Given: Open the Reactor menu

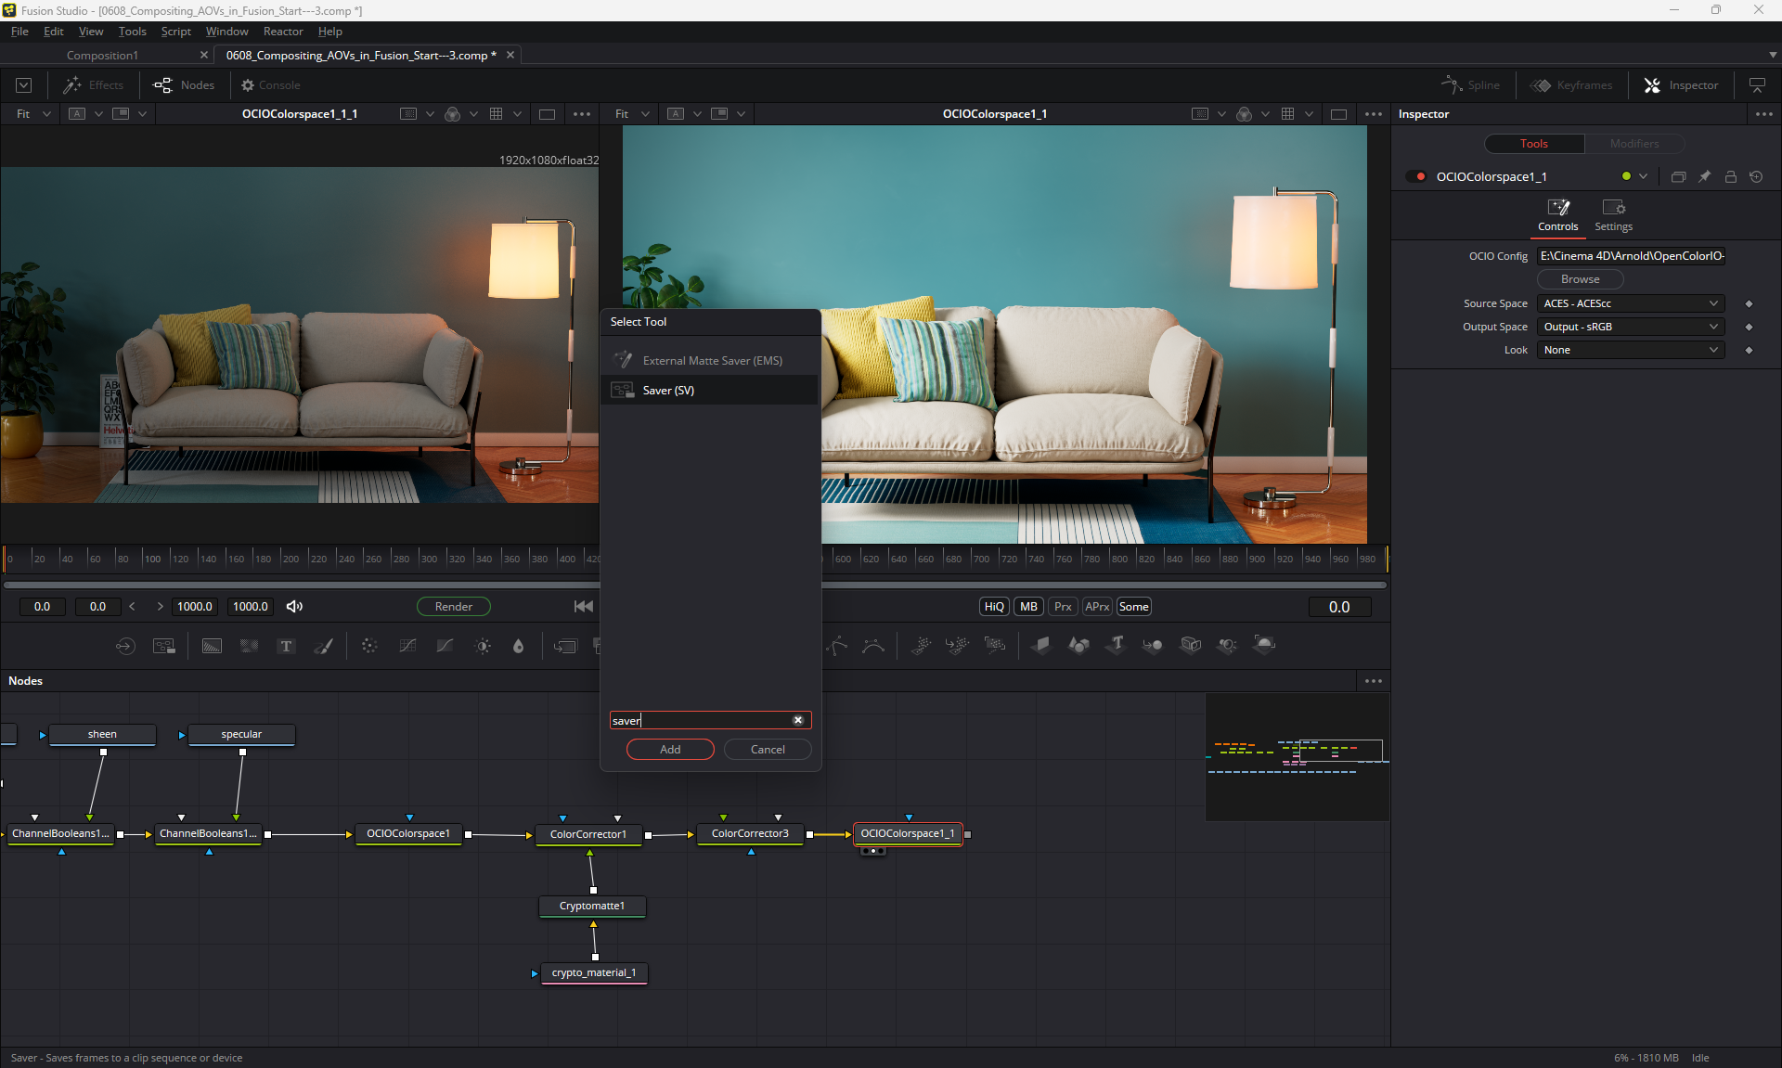Looking at the screenshot, I should click(x=283, y=32).
